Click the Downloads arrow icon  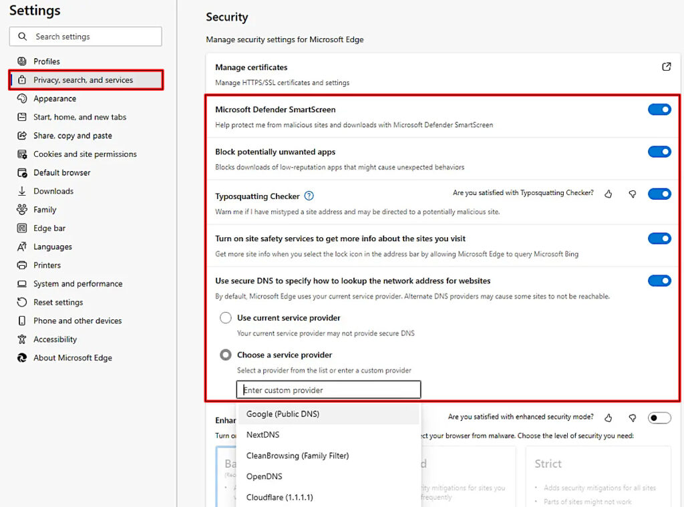pos(22,191)
